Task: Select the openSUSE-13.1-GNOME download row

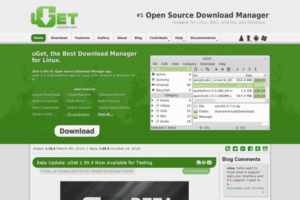Action: click(229, 95)
